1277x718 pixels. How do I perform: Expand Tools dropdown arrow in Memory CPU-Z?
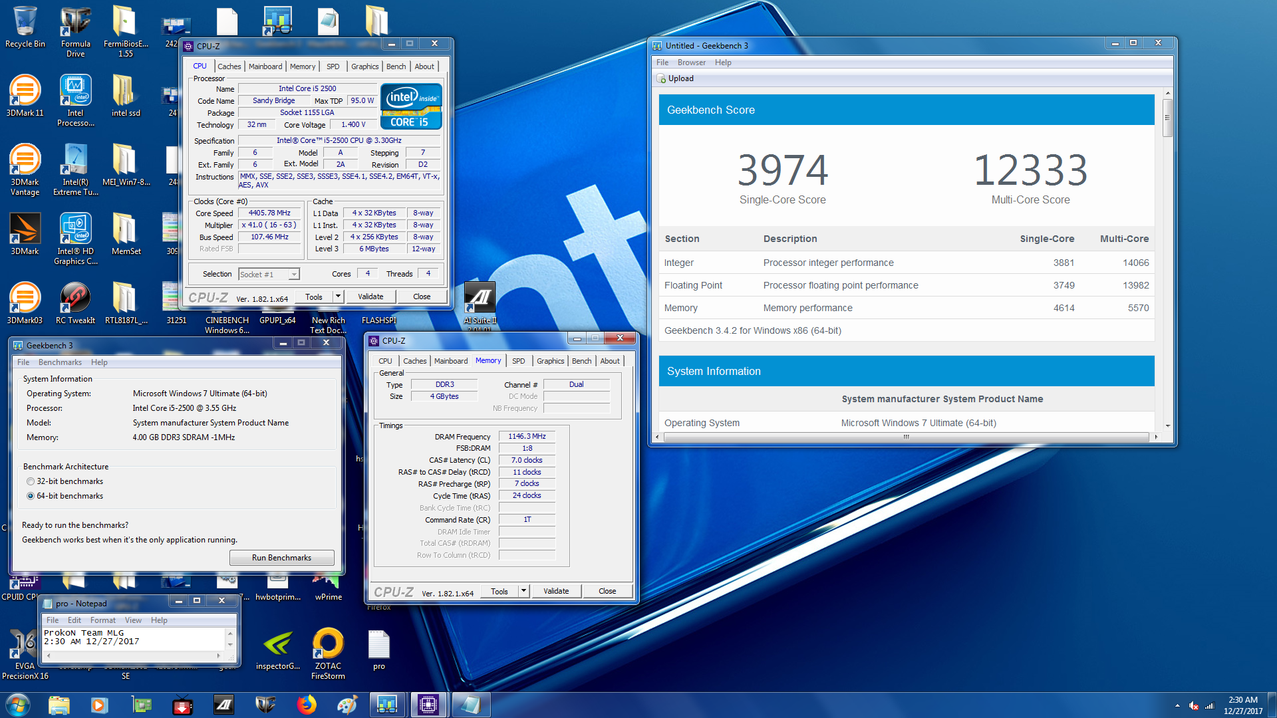tap(523, 591)
